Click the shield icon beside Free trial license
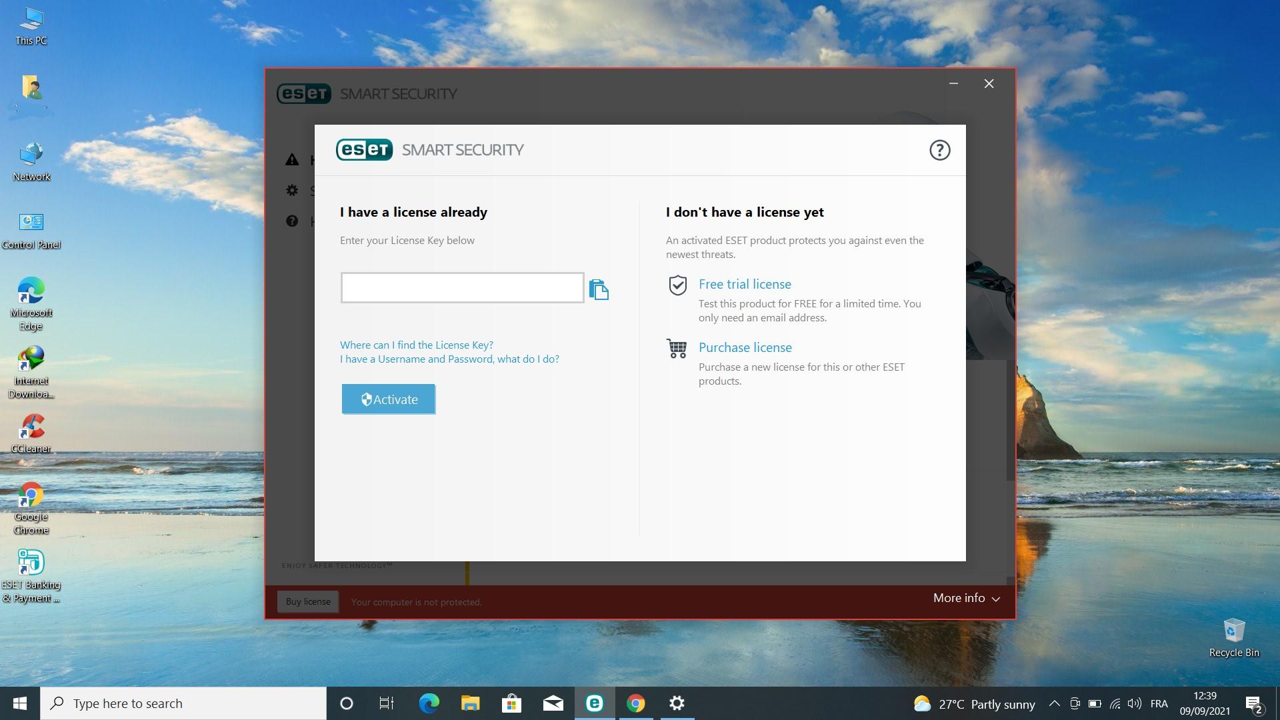The width and height of the screenshot is (1280, 720). point(677,285)
